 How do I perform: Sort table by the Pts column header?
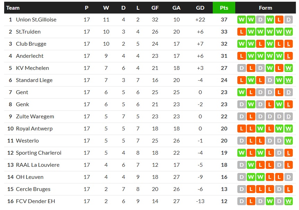(224, 8)
